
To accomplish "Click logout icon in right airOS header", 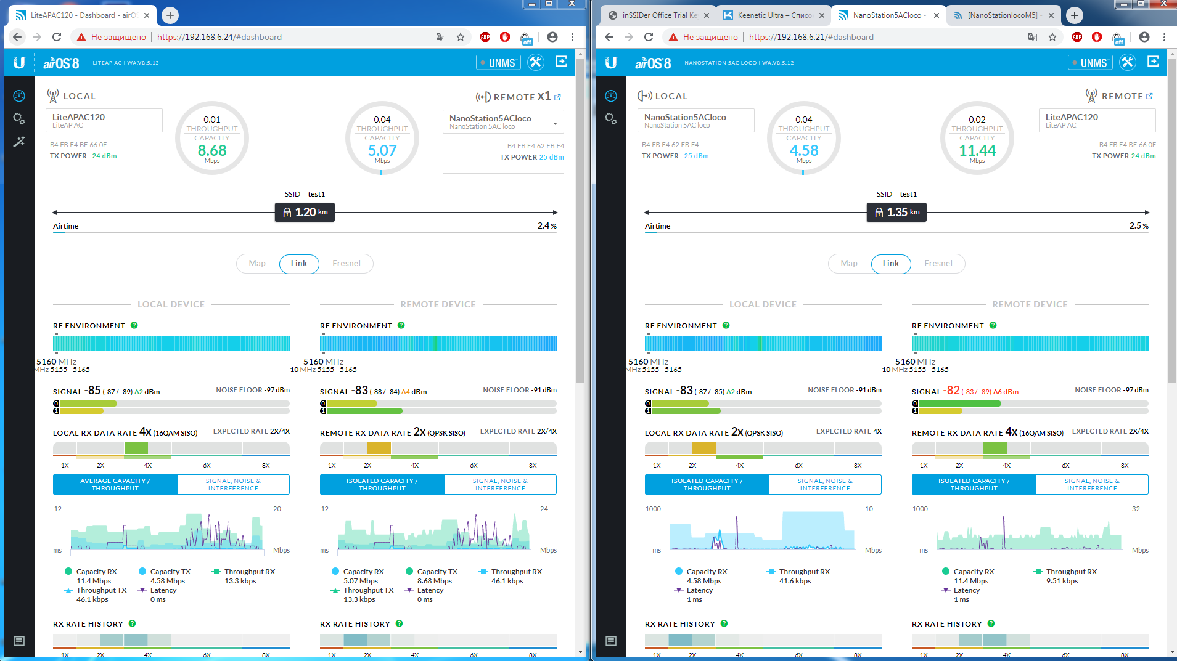I will (1153, 62).
